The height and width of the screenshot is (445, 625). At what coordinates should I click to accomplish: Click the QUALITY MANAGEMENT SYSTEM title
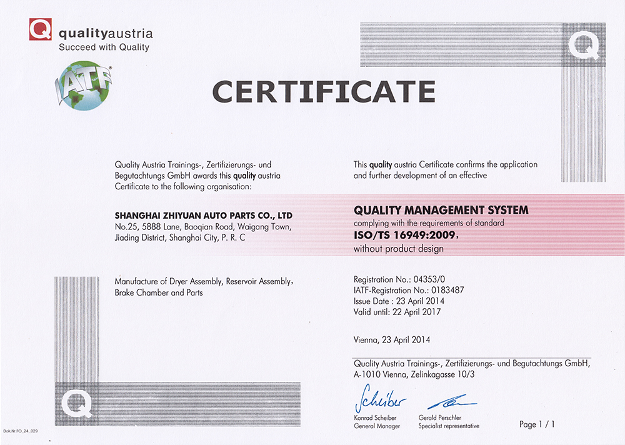tap(441, 210)
